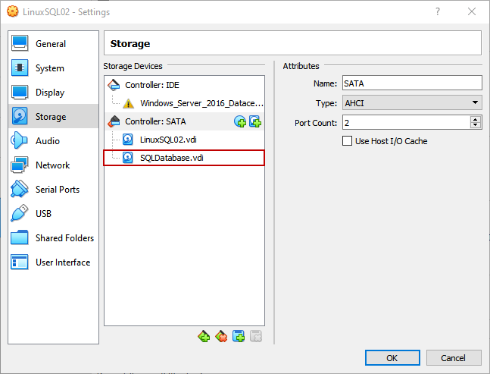Switch to the Network settings category
This screenshot has height=374, width=490.
(x=52, y=165)
